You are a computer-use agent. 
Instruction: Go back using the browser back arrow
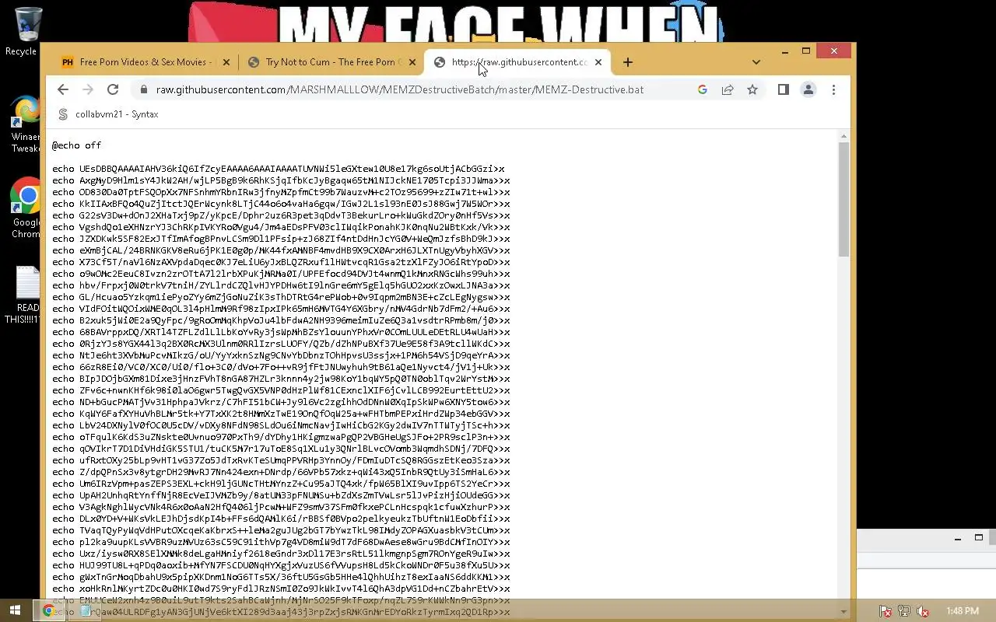[63, 89]
